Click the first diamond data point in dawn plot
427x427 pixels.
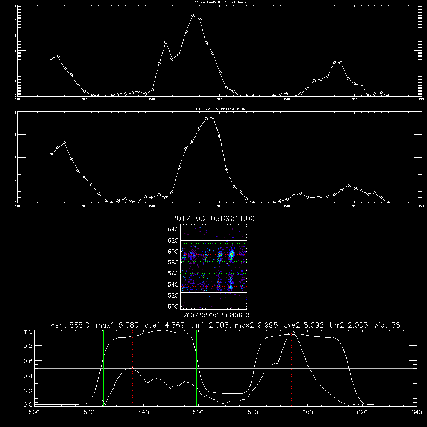(51, 58)
